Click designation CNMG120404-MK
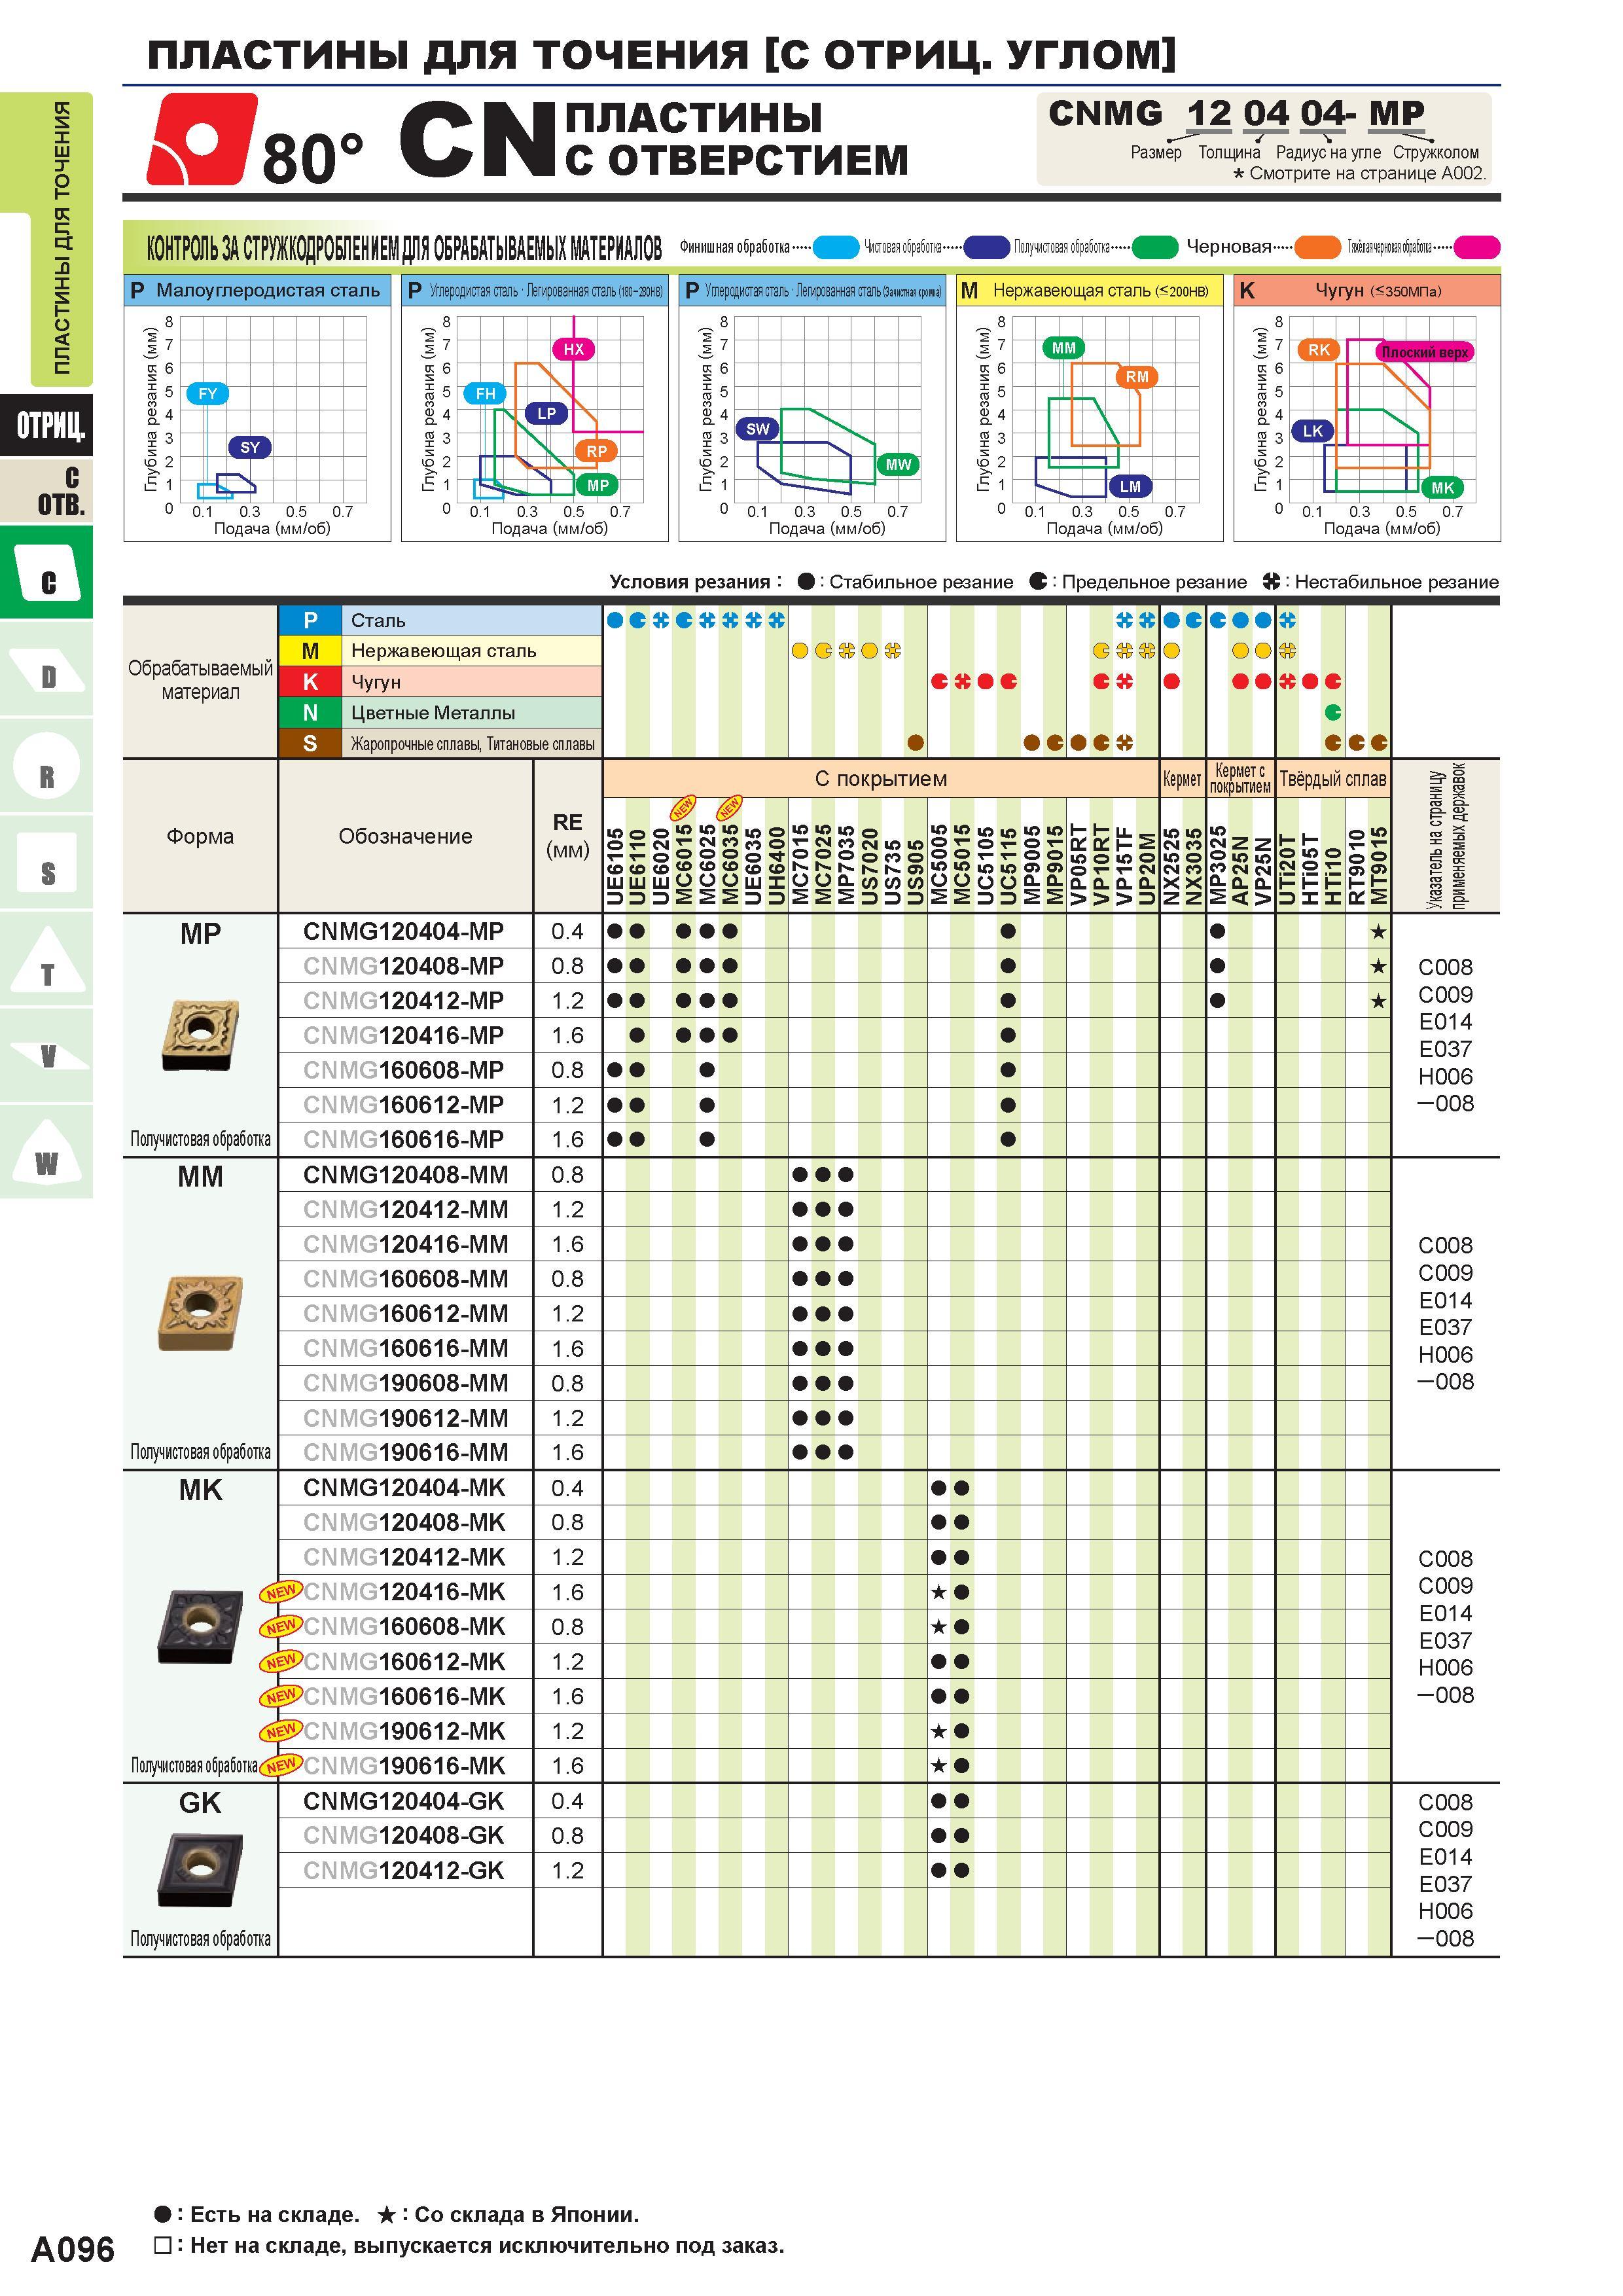 [404, 1488]
